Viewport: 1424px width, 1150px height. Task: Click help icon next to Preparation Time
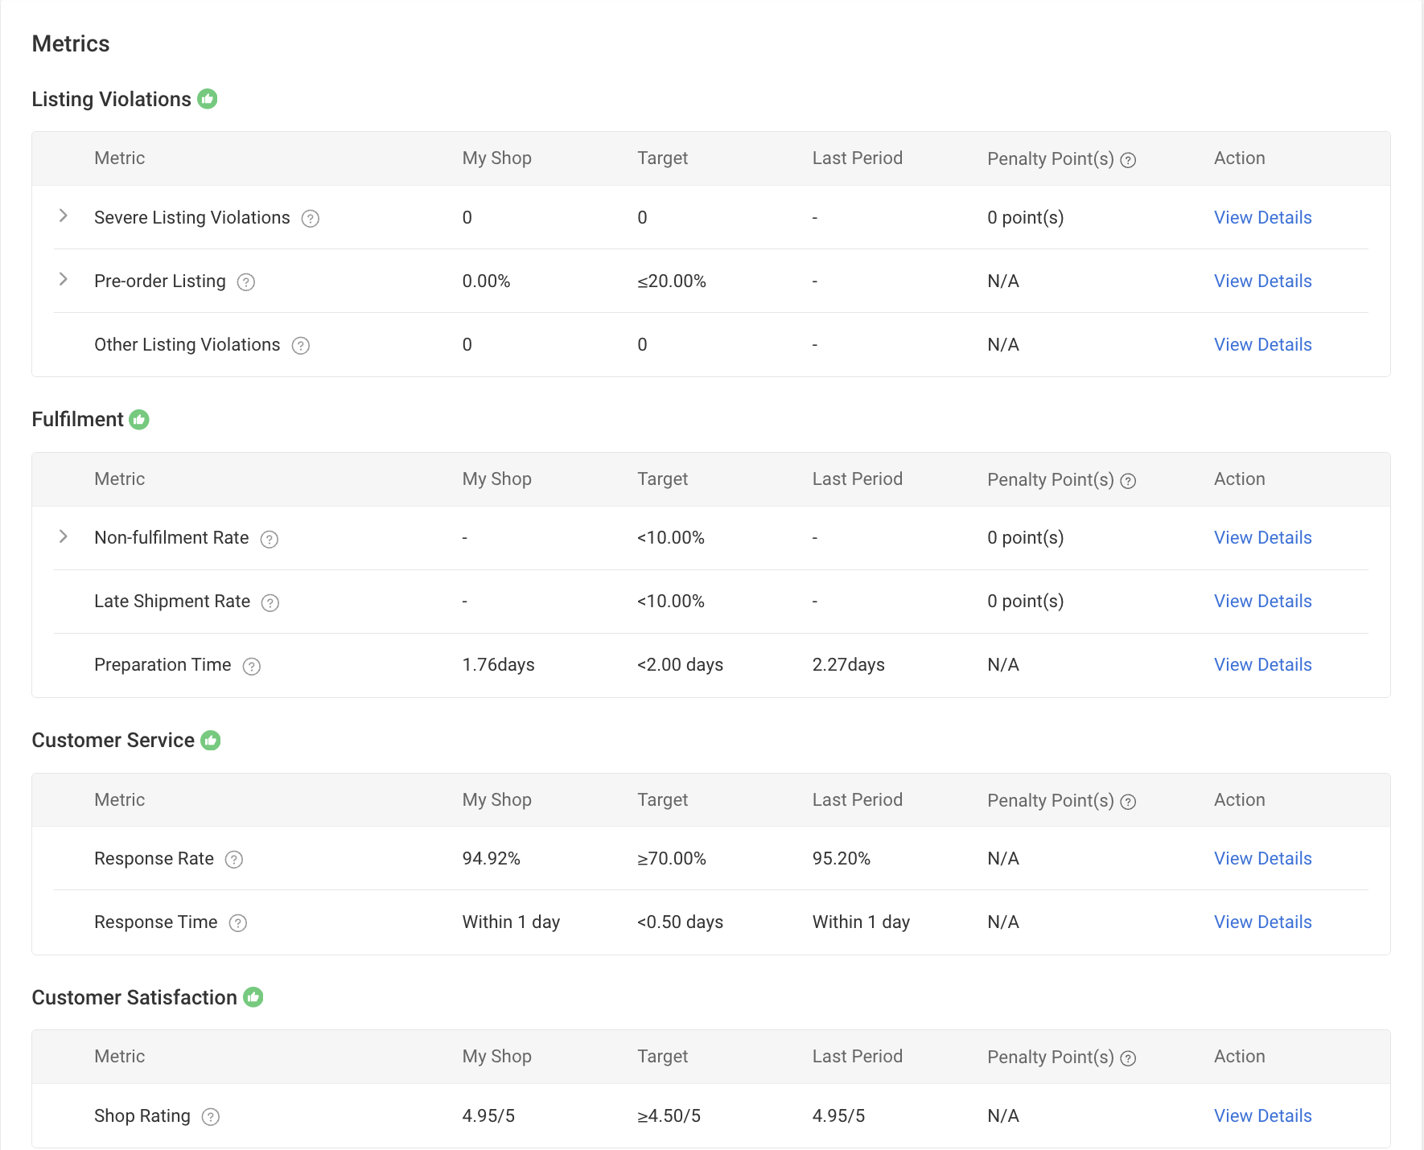coord(252,666)
